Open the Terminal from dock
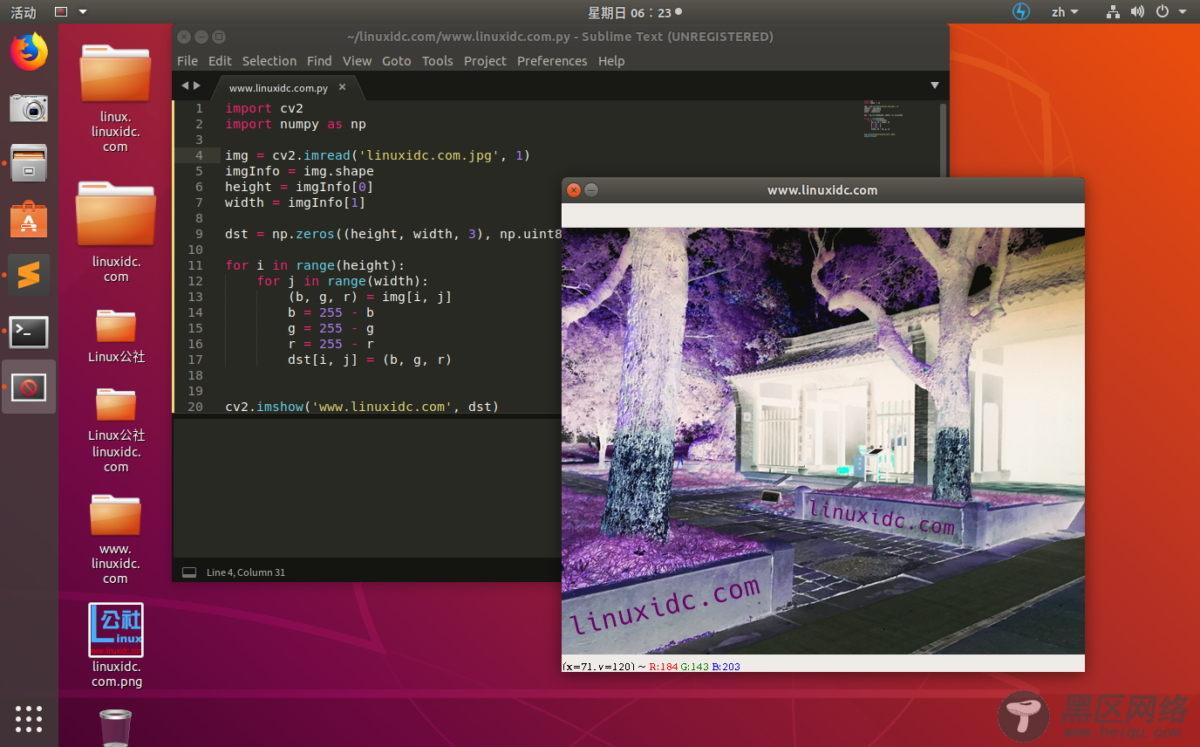 pos(29,332)
